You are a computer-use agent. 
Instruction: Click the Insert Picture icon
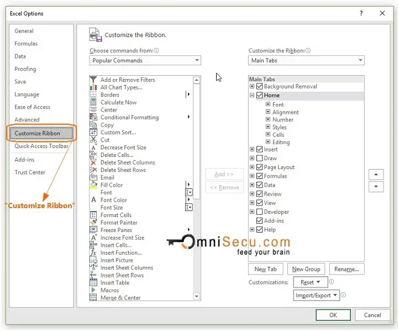coord(93,260)
